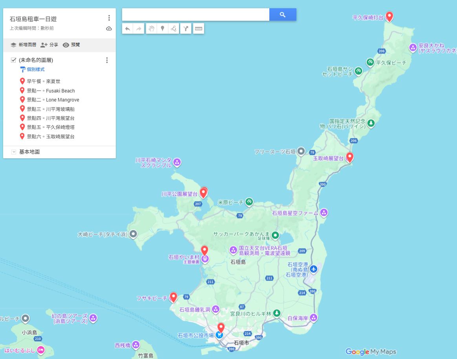Click the 安良大かね marker icon

click(x=413, y=47)
